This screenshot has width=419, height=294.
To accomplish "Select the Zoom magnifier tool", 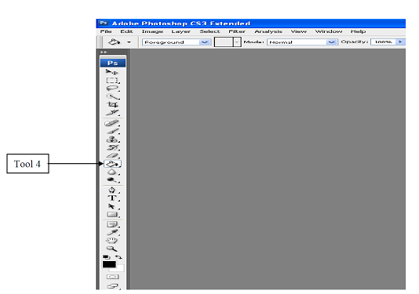I will pos(111,249).
